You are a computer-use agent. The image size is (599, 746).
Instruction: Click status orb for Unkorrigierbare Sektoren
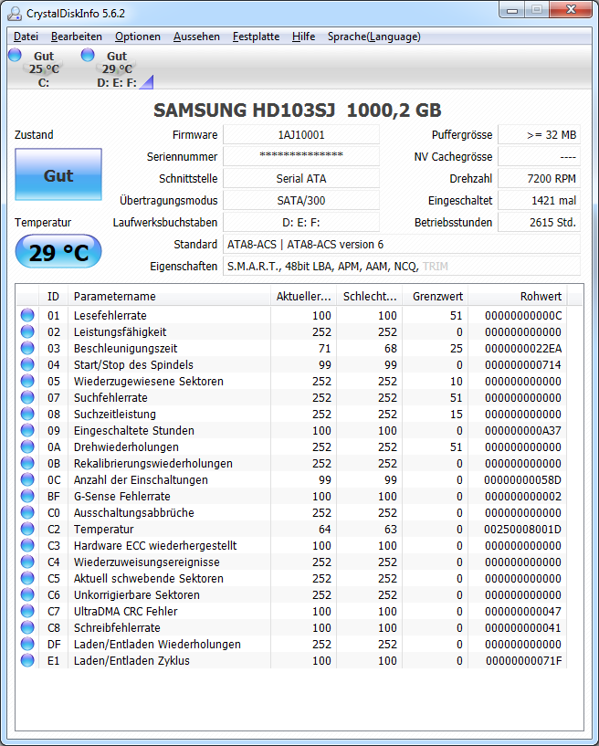pyautogui.click(x=27, y=594)
